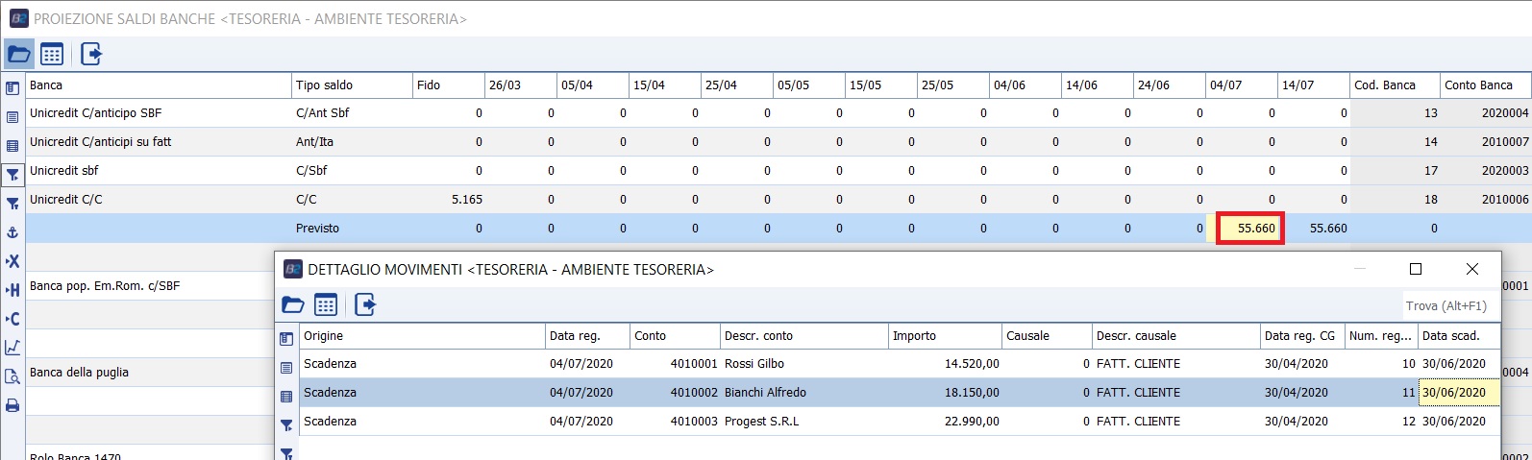Click the Conto Banca column header
Image resolution: width=1532 pixels, height=460 pixels.
point(1486,85)
